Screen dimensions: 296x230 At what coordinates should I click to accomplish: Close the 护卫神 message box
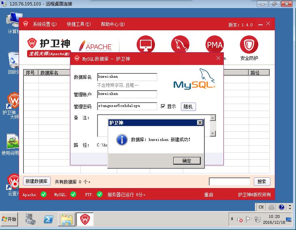click(x=200, y=123)
